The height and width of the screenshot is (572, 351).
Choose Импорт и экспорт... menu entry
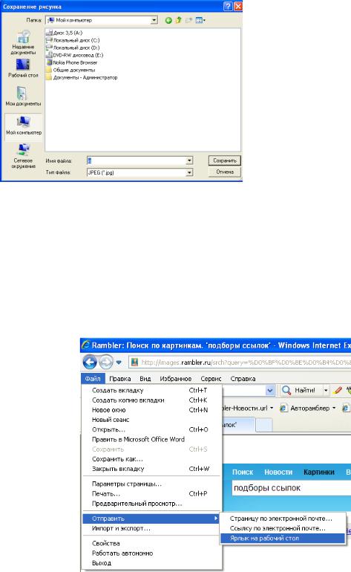click(x=152, y=529)
